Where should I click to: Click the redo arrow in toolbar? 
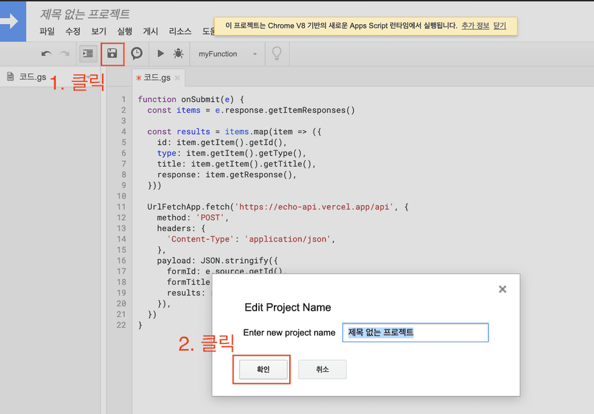click(64, 54)
